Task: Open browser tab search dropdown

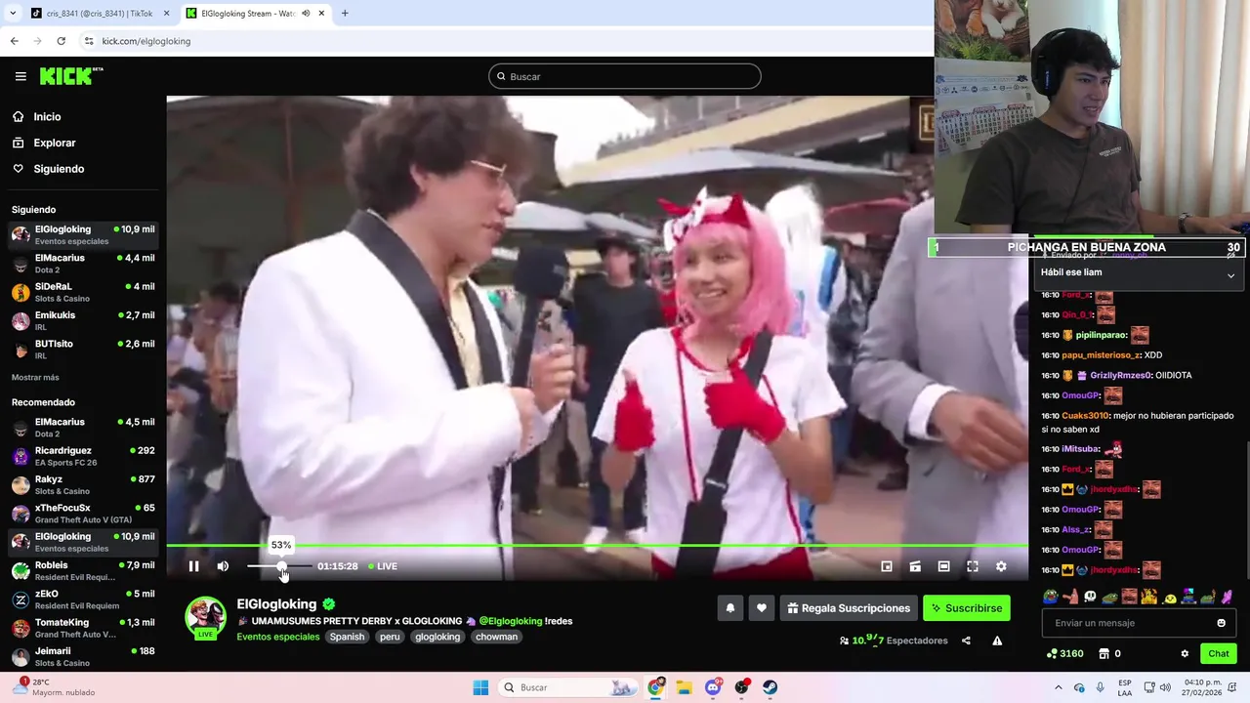Action: (13, 14)
